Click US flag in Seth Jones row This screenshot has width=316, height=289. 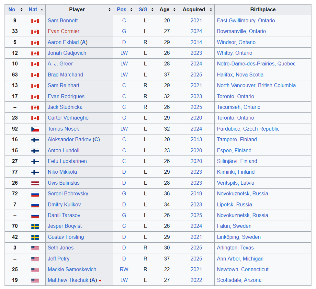pyautogui.click(x=35, y=248)
